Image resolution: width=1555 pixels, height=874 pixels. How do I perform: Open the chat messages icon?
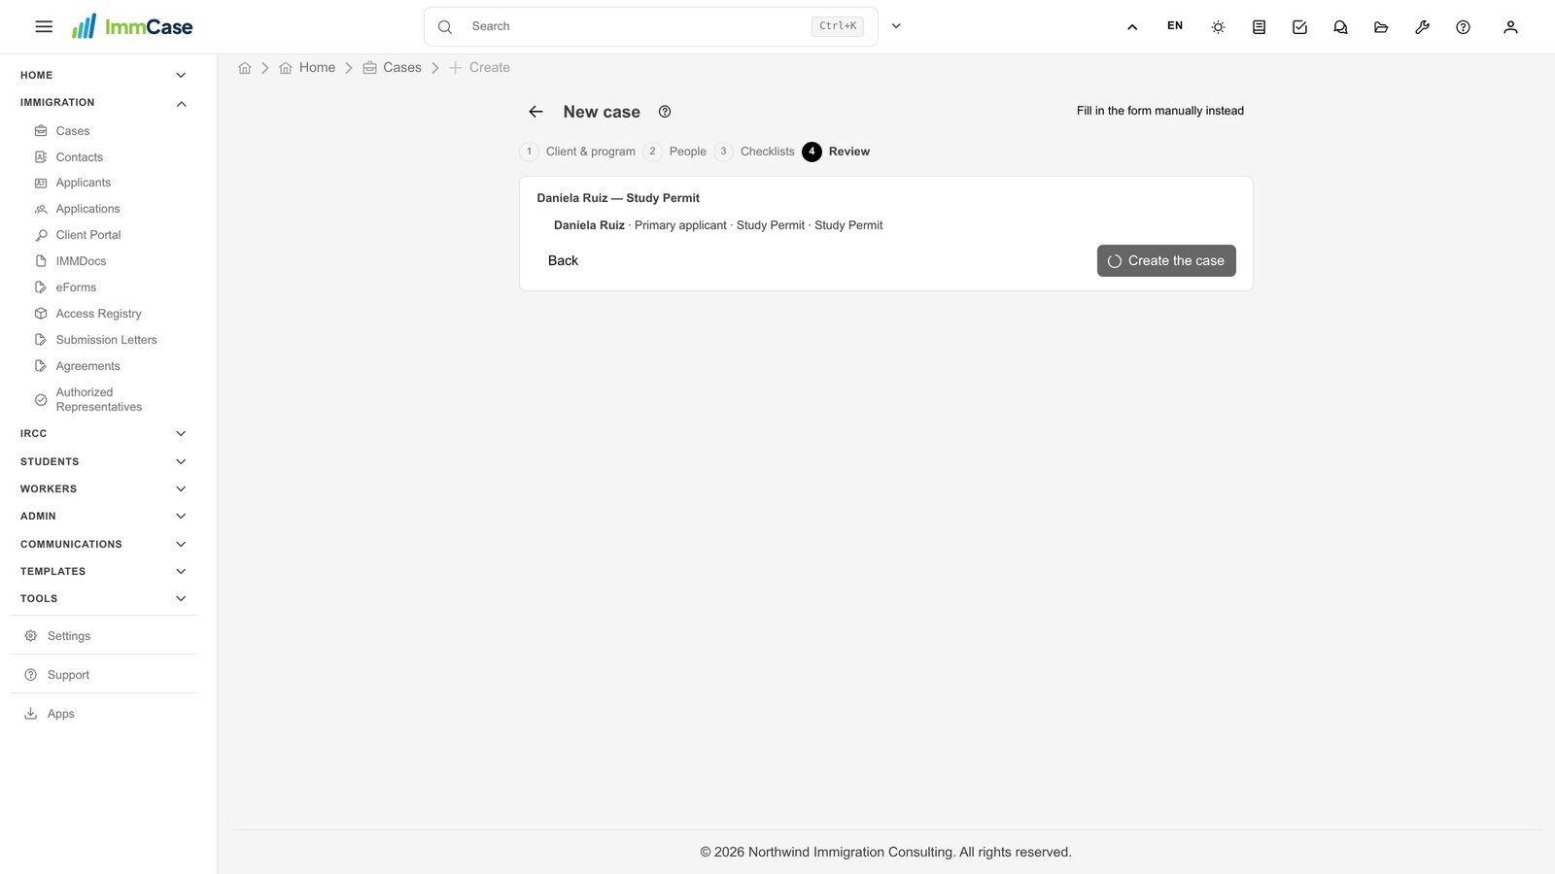point(1340,27)
